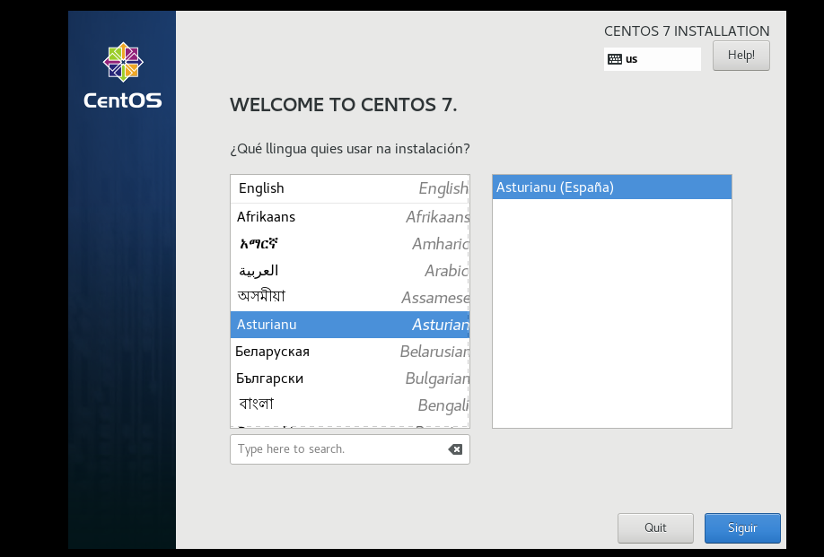
Task: Continue with the Siguir button
Action: pos(742,528)
